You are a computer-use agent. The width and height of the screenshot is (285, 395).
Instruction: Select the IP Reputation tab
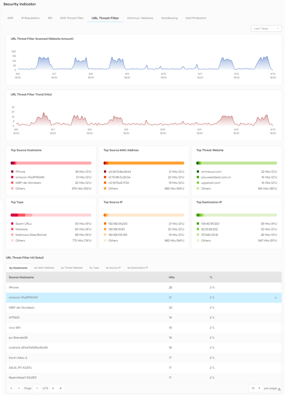coord(30,18)
